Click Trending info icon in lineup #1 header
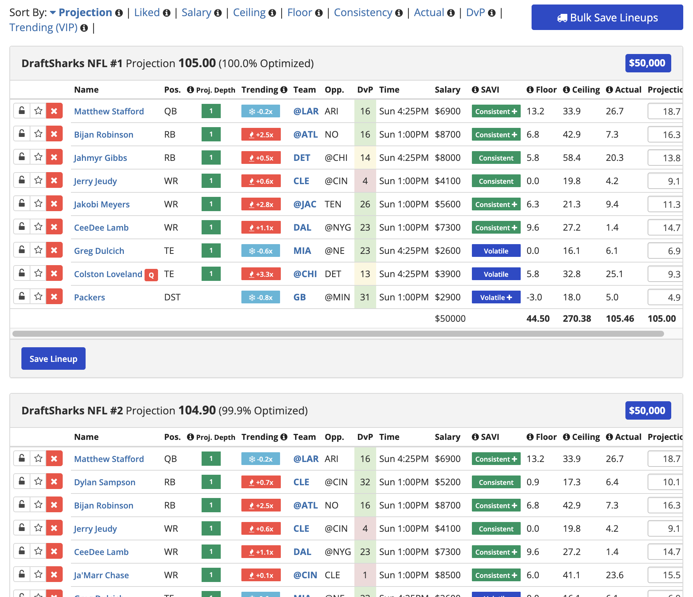The width and height of the screenshot is (693, 597). click(284, 90)
